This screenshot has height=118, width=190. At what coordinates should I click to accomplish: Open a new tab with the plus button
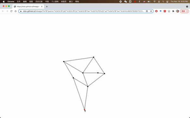[47, 7]
